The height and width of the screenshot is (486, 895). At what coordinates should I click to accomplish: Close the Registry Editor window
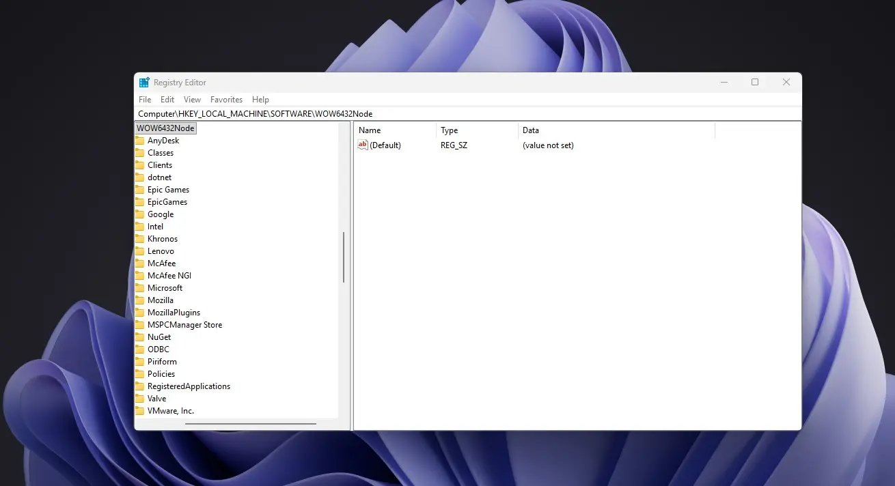pos(786,83)
